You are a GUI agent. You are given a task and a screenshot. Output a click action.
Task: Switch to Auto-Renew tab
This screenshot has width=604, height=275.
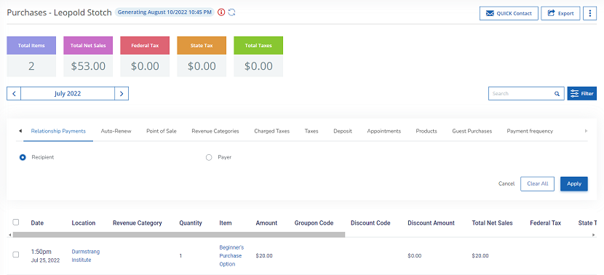coord(116,131)
